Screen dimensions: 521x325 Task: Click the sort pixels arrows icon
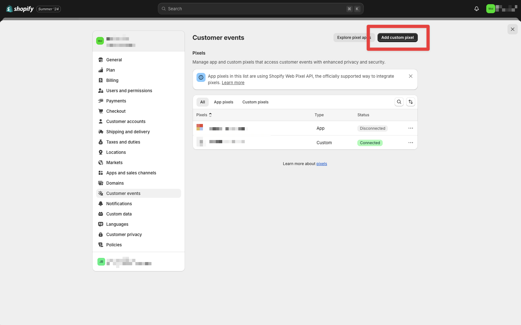411,102
